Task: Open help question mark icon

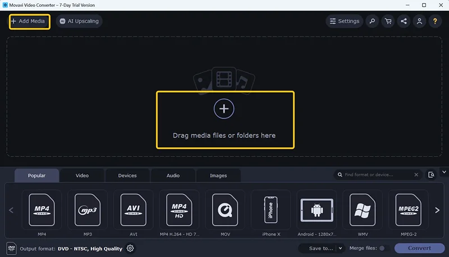Action: (x=435, y=21)
